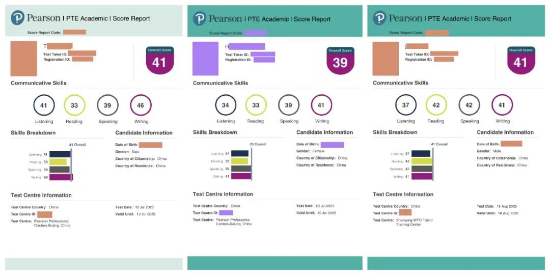This screenshot has height=275, width=550.
Task: Click the Listening 41 bar in Skills Breakdown
Action: pos(60,154)
